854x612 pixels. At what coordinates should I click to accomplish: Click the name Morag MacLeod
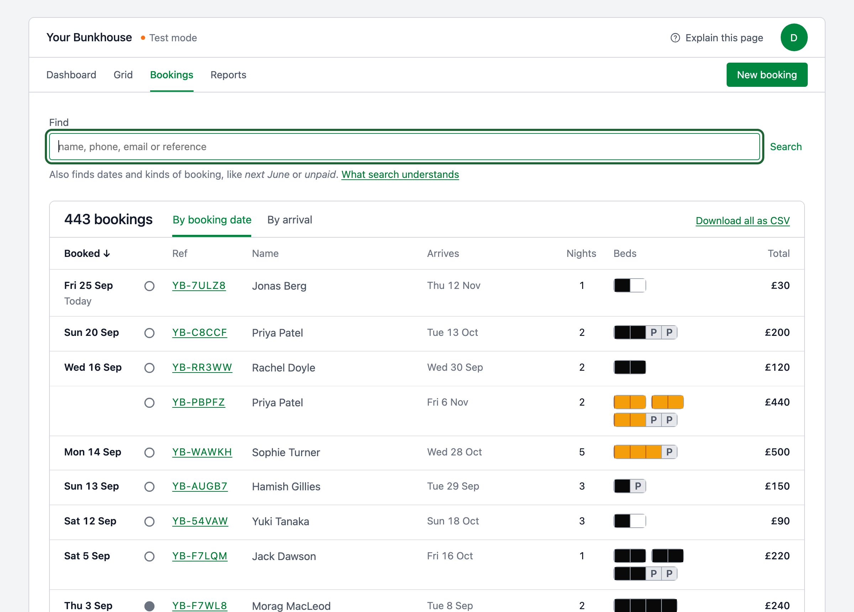[291, 606]
